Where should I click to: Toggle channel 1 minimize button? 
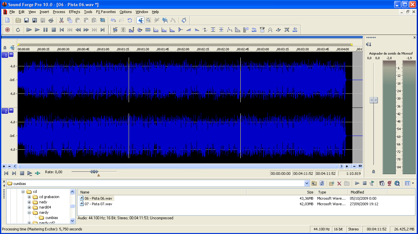[11, 55]
